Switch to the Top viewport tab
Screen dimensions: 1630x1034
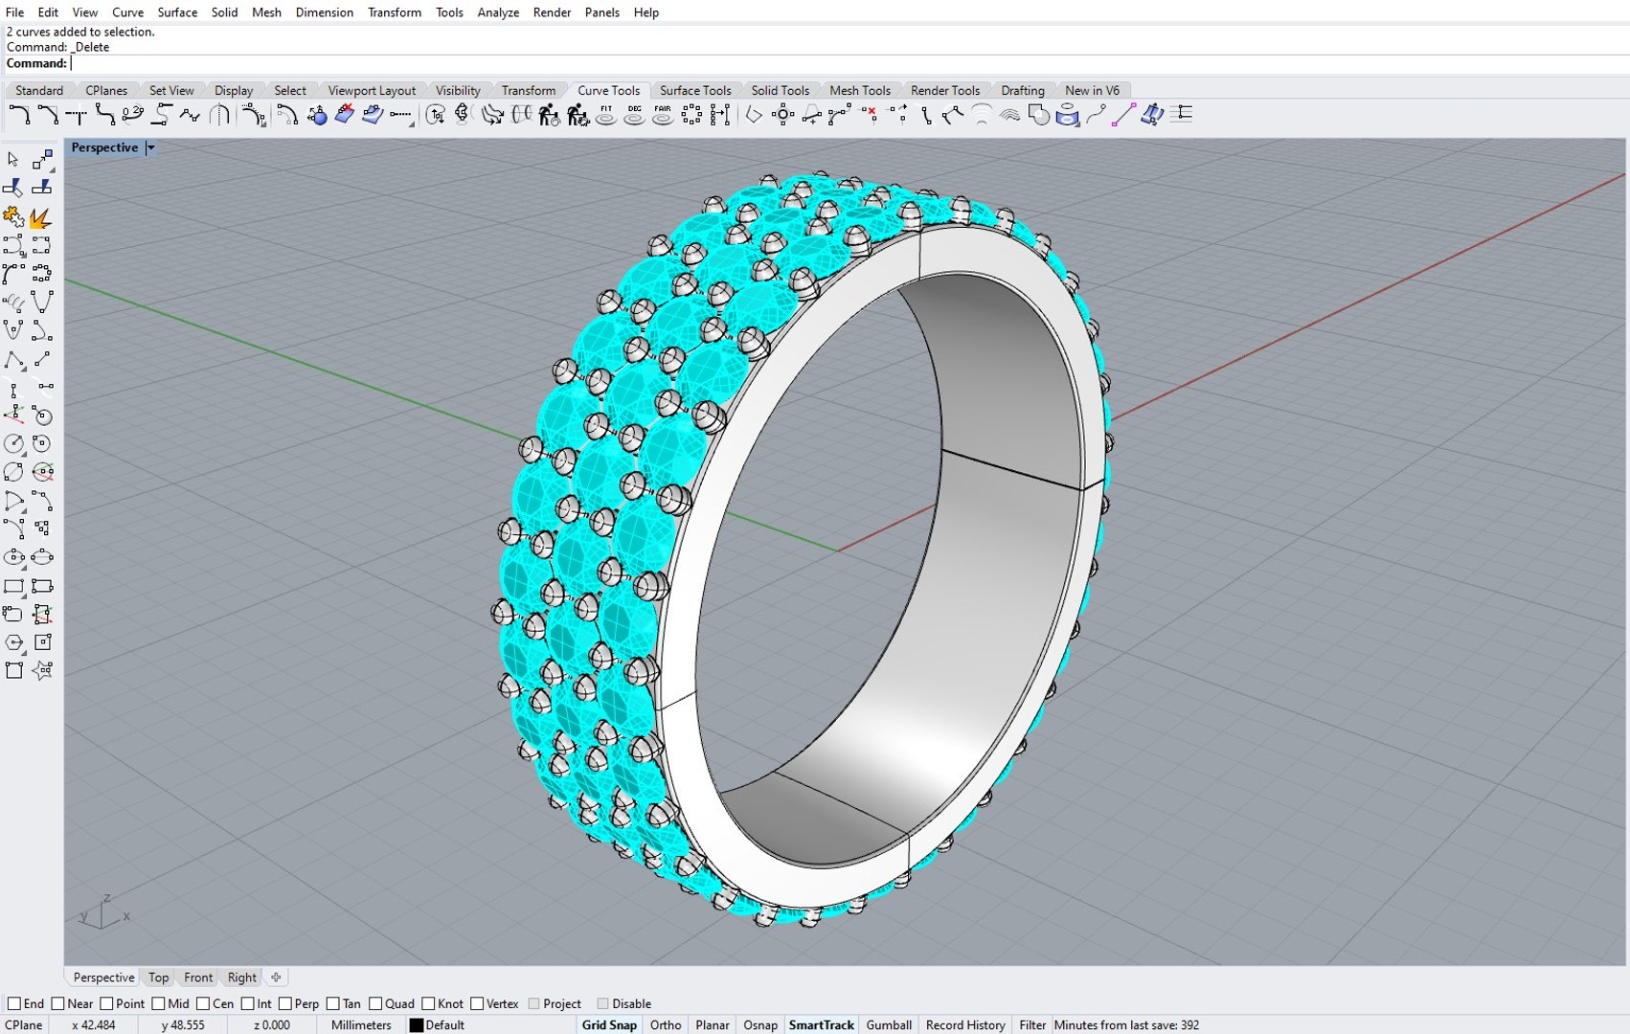pos(158,978)
